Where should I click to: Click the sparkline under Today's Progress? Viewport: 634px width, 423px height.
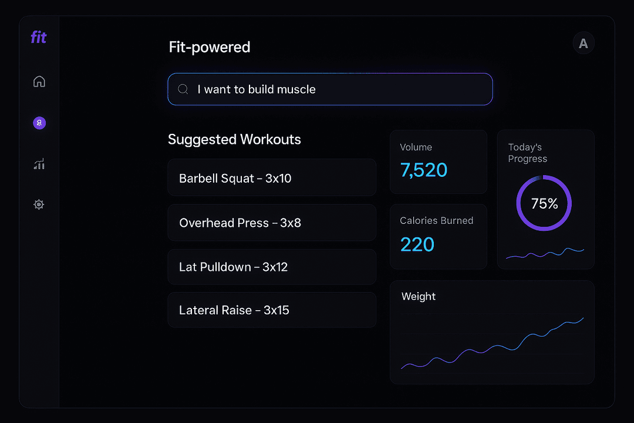(545, 254)
